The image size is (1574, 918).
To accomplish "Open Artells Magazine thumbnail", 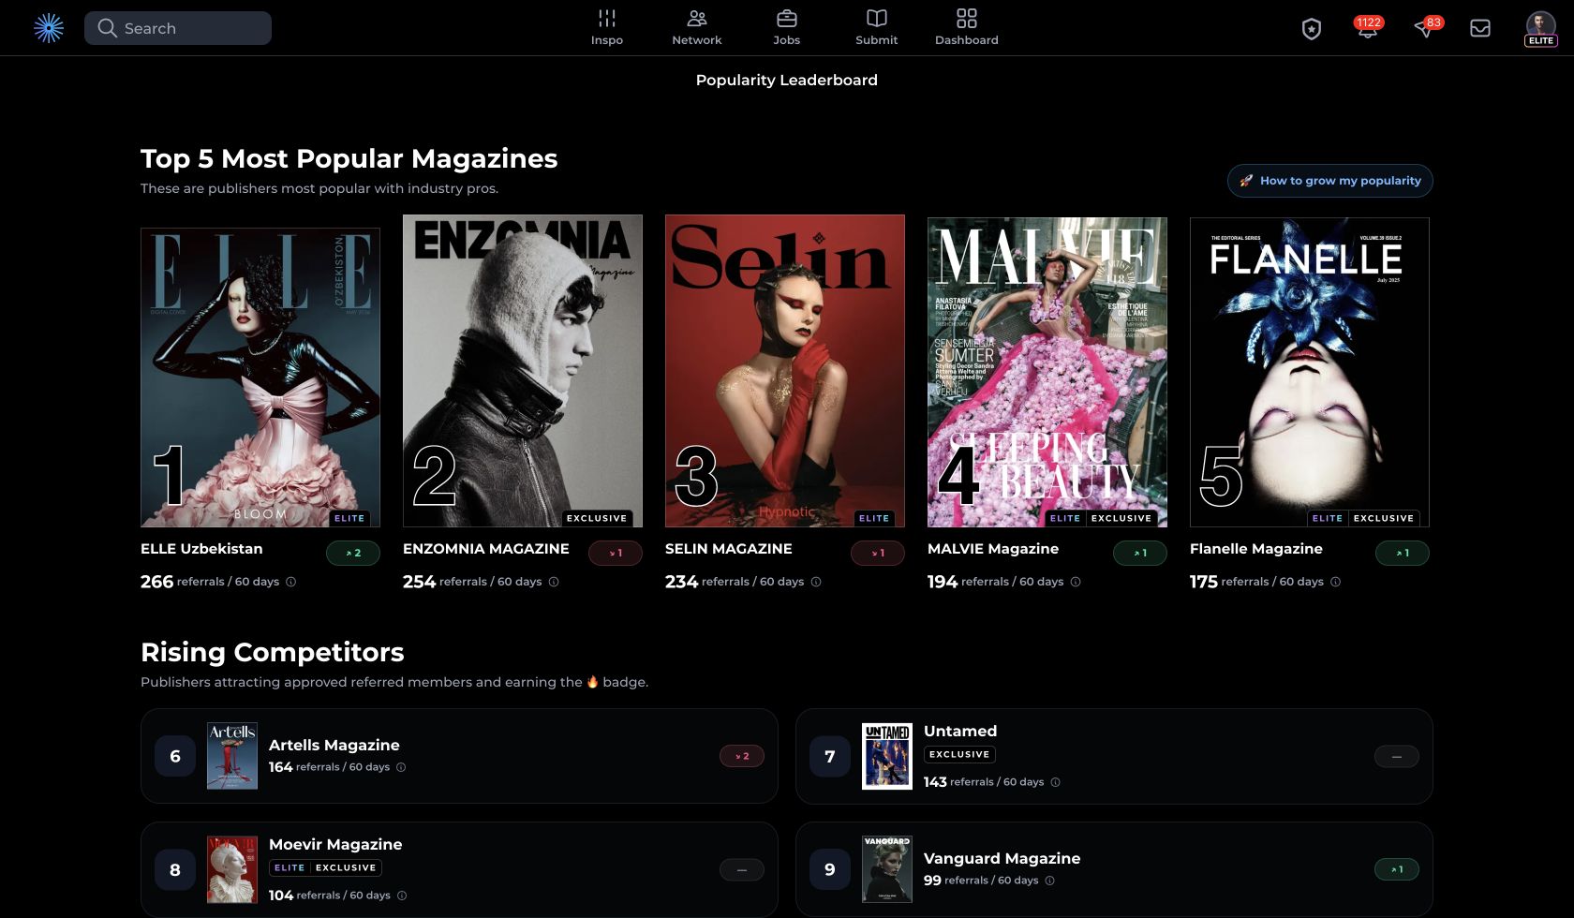I will (232, 756).
